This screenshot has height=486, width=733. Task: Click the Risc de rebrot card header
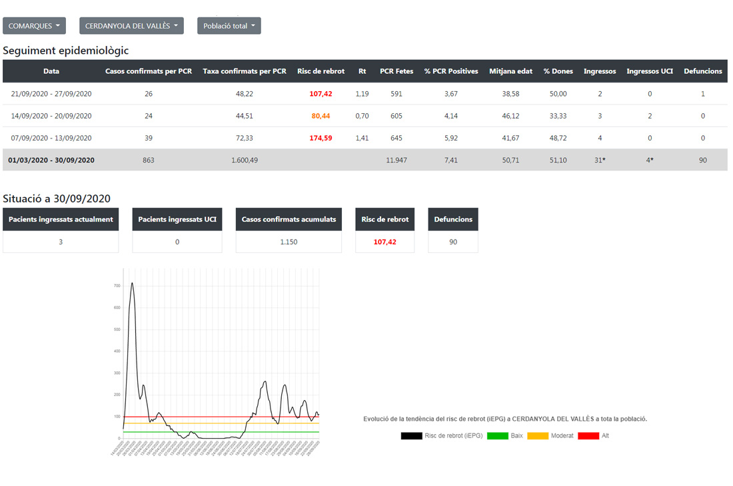pos(384,220)
